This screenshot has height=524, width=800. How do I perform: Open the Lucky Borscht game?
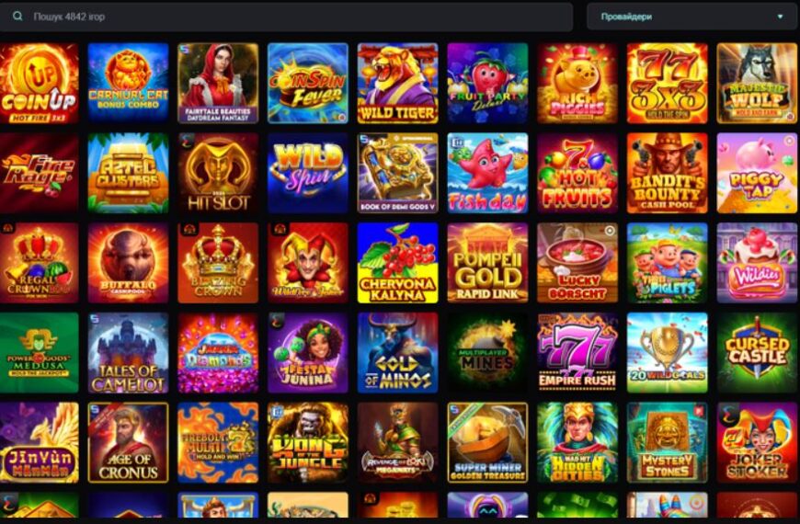pyautogui.click(x=577, y=263)
